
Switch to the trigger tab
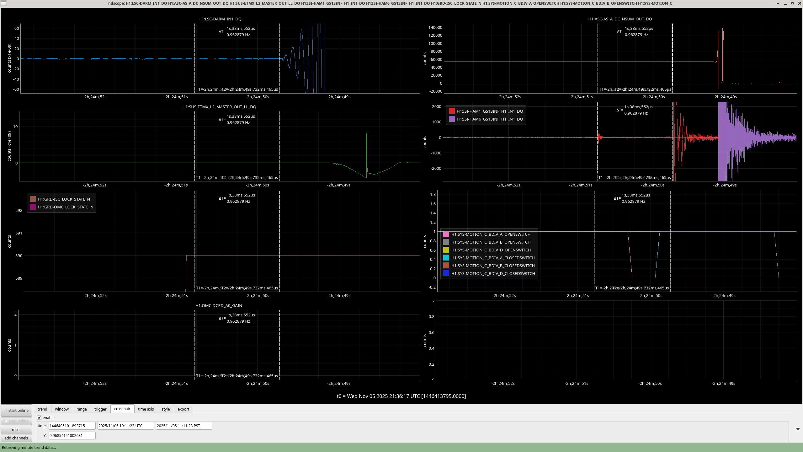coord(100,409)
